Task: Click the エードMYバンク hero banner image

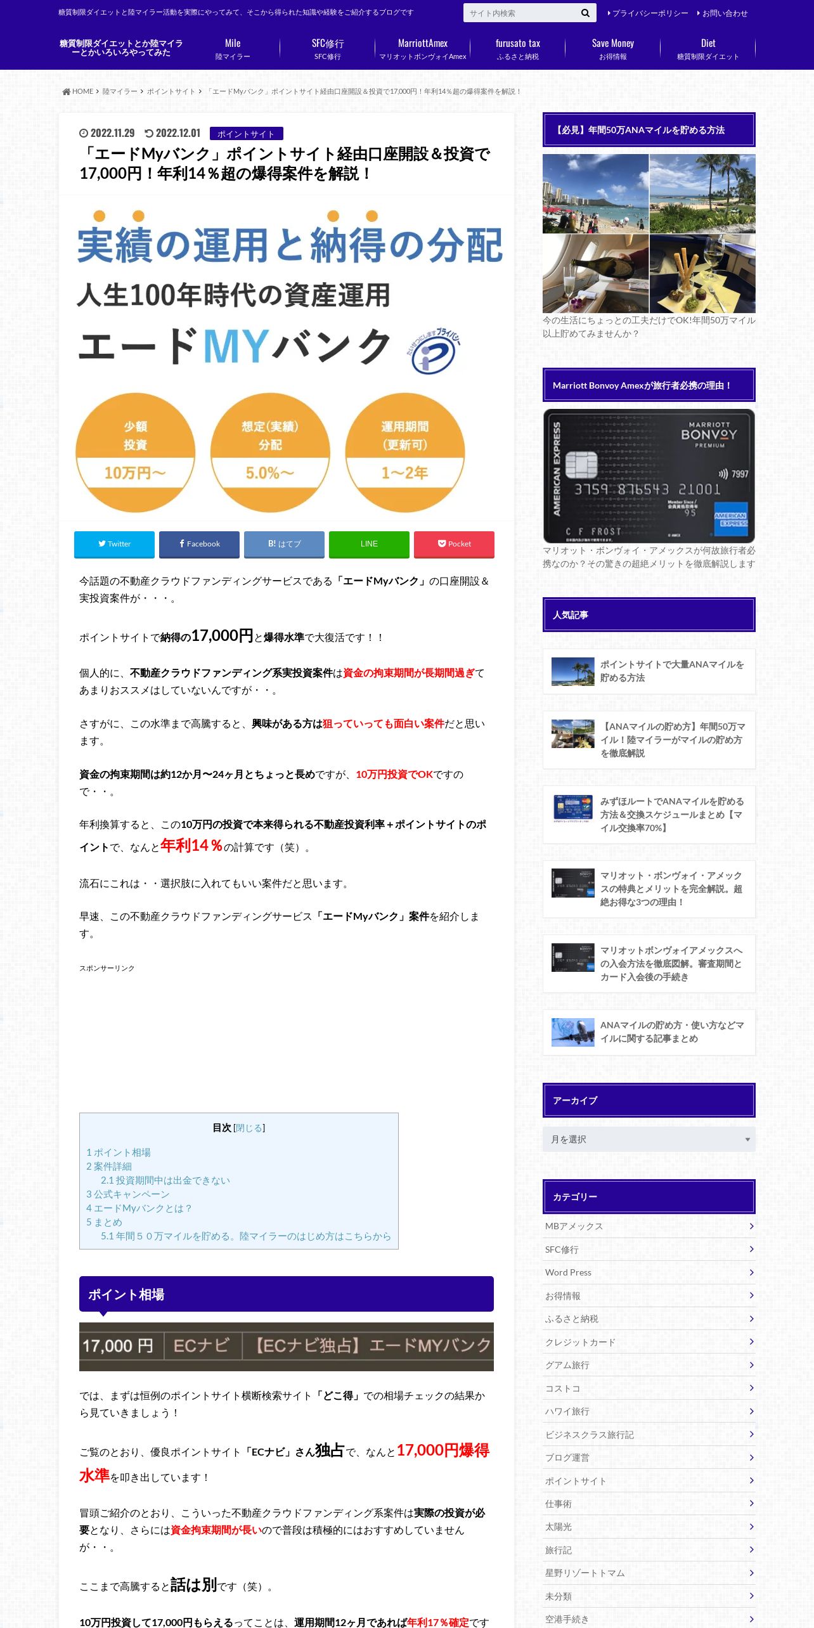Action: [287, 358]
